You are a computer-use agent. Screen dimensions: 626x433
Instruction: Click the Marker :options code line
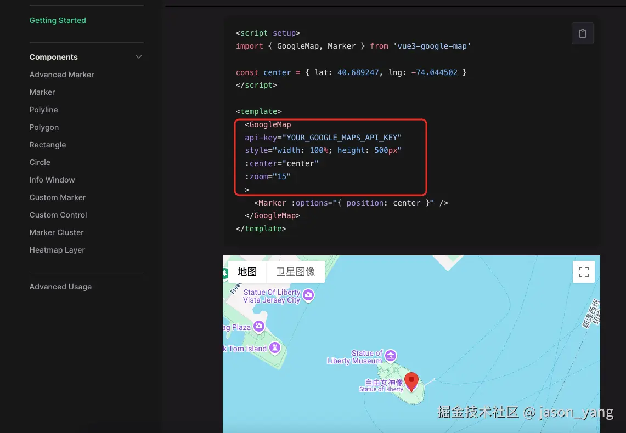click(351, 203)
